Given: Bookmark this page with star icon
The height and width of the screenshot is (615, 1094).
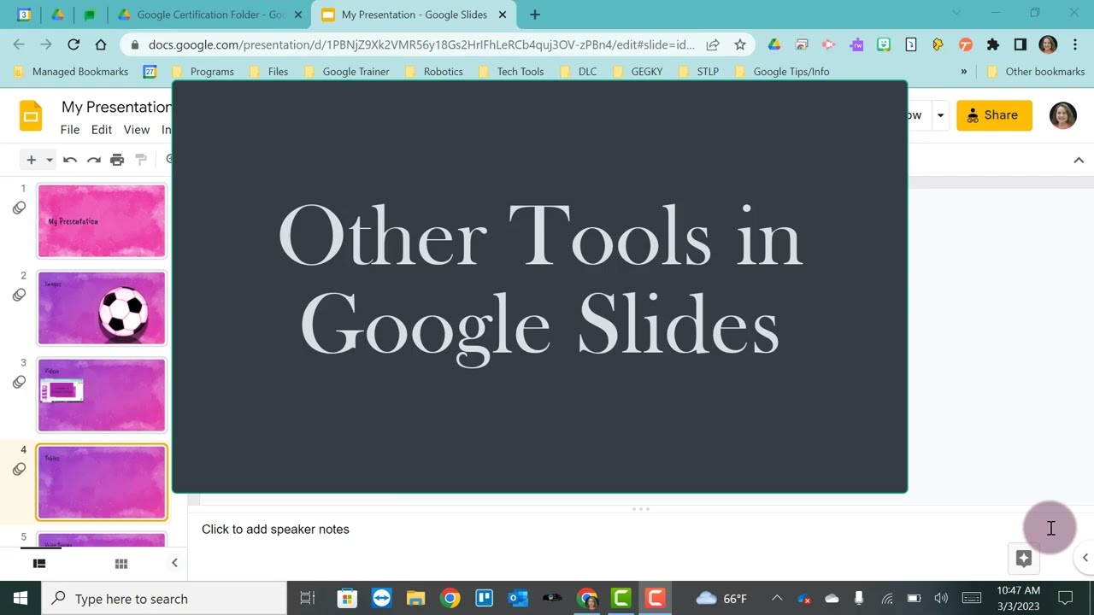Looking at the screenshot, I should pyautogui.click(x=740, y=44).
